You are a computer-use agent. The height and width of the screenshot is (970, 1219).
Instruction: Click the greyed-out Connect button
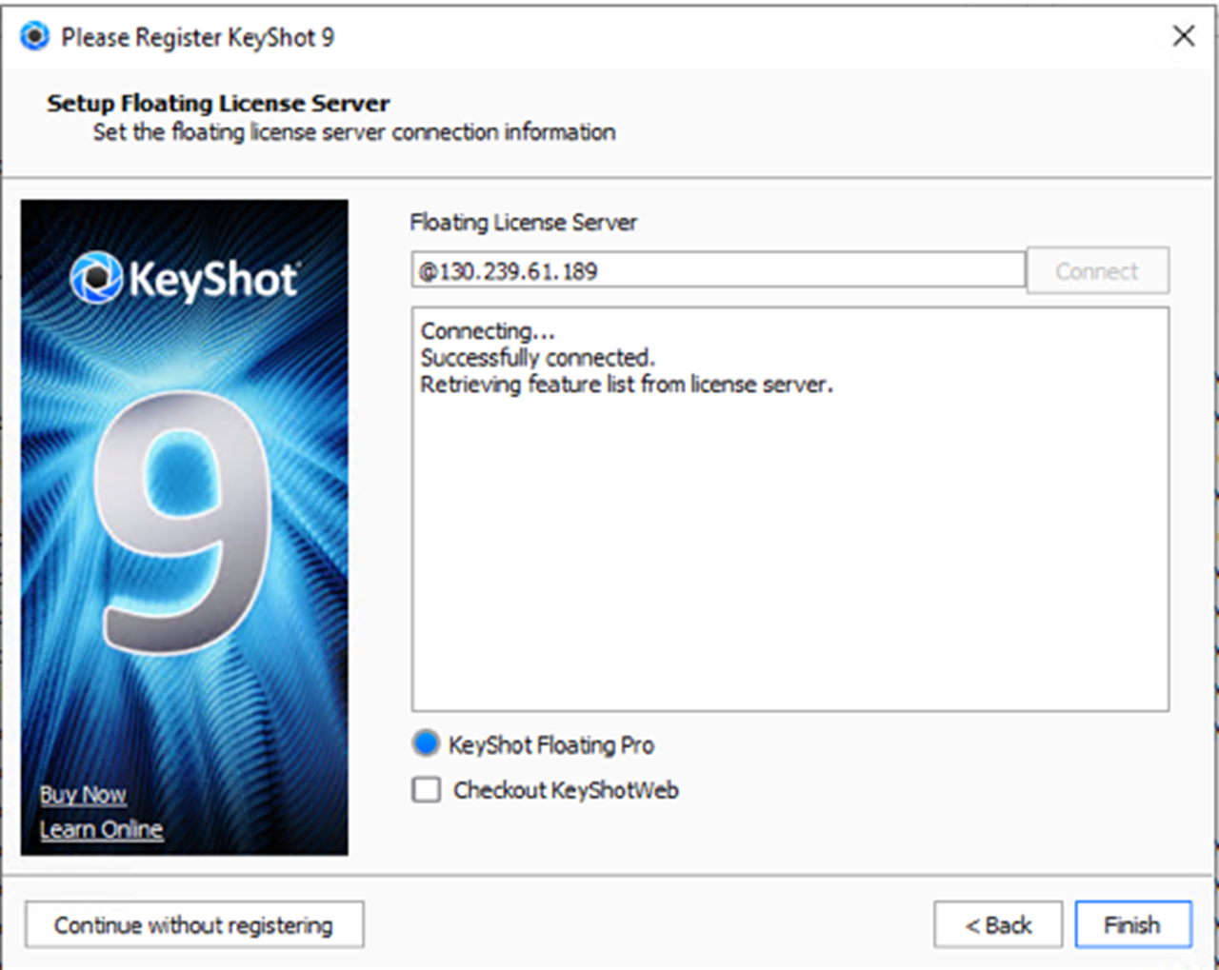[1097, 270]
